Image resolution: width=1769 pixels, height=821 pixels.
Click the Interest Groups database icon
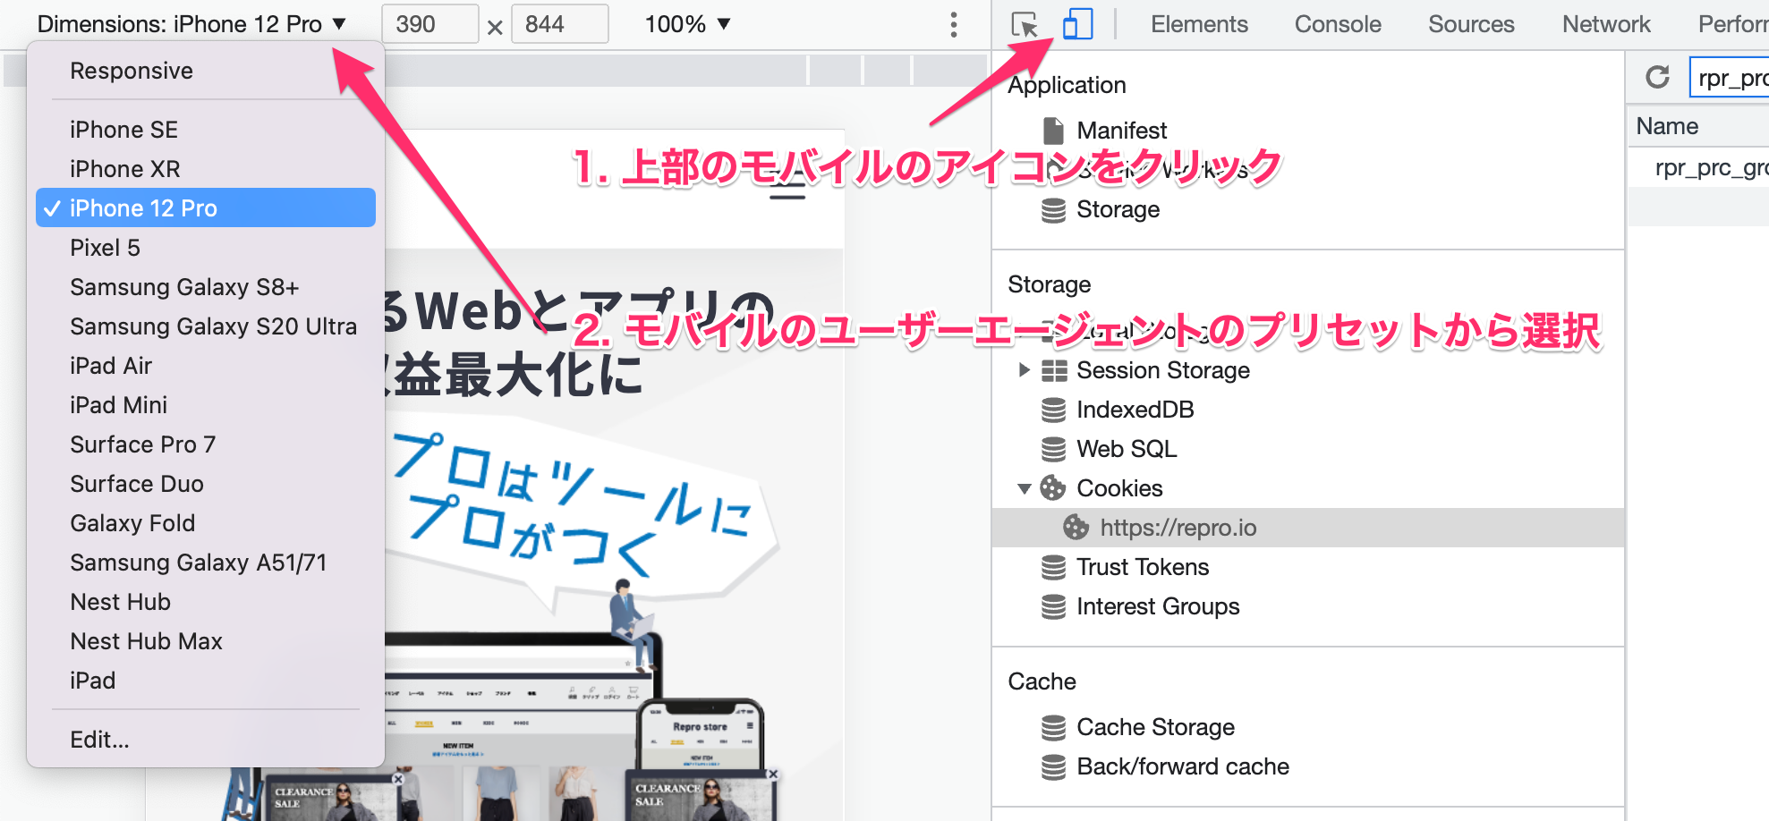(1053, 606)
